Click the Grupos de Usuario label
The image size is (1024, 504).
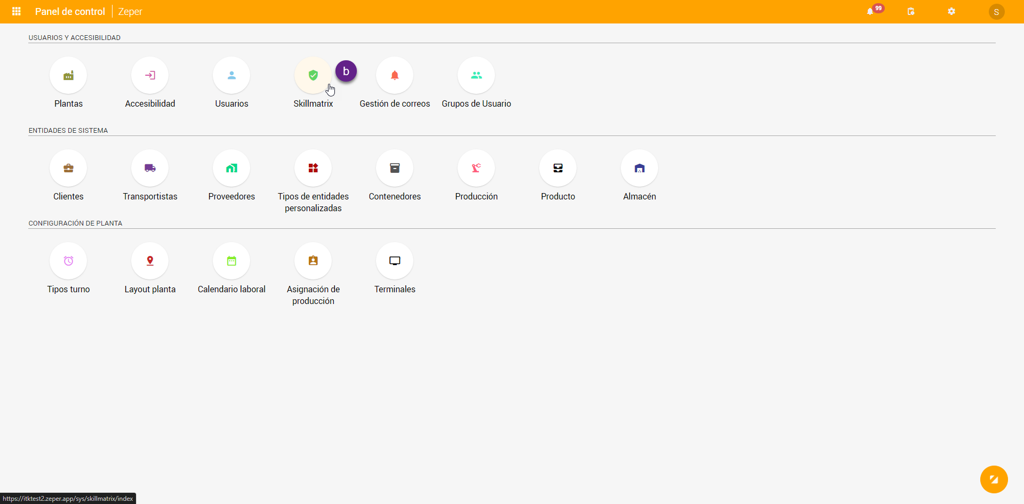click(x=476, y=103)
